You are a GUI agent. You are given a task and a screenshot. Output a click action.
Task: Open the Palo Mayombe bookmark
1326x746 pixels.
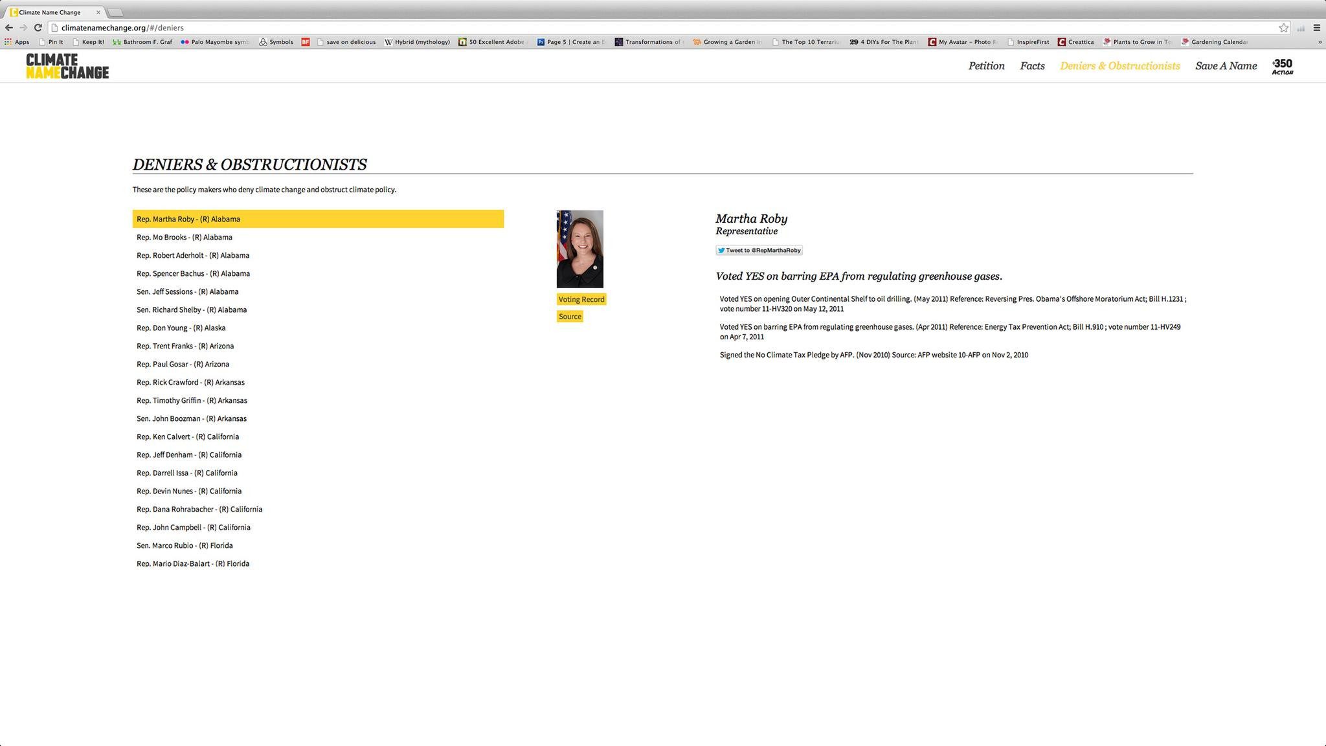click(x=215, y=42)
